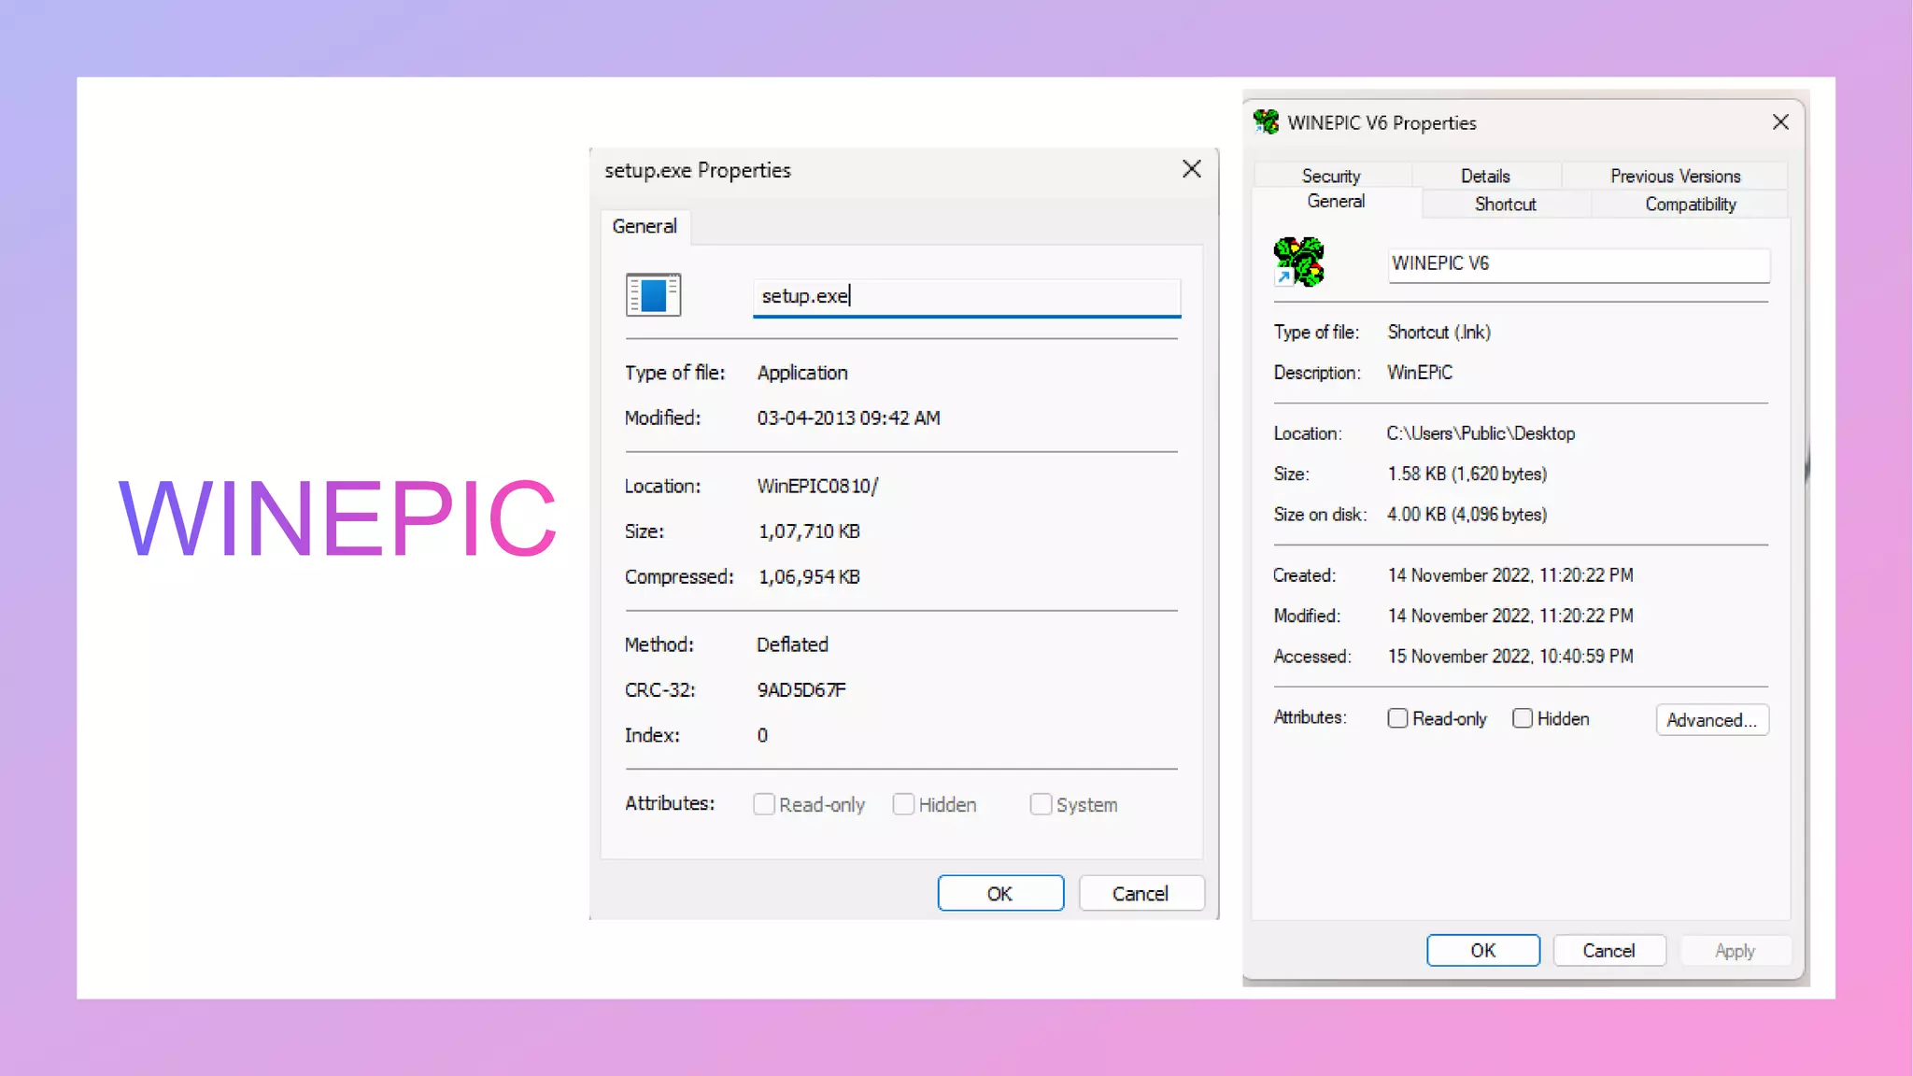Toggle Hidden in setup.exe Properties
This screenshot has width=1913, height=1076.
point(903,804)
